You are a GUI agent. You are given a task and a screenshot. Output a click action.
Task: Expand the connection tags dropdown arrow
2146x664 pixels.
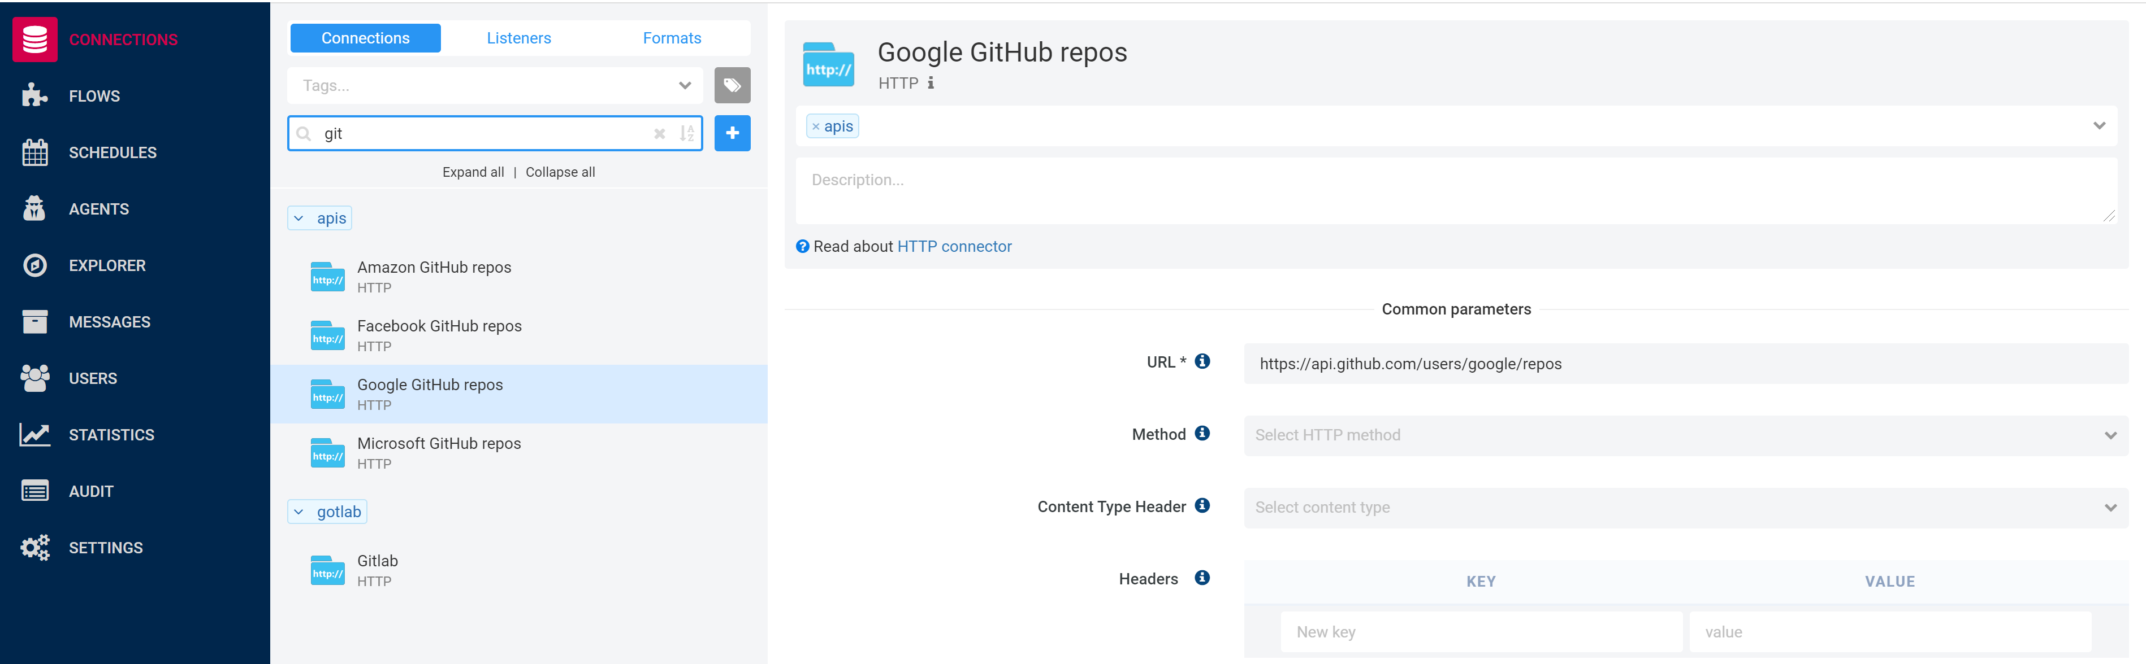(x=2099, y=126)
